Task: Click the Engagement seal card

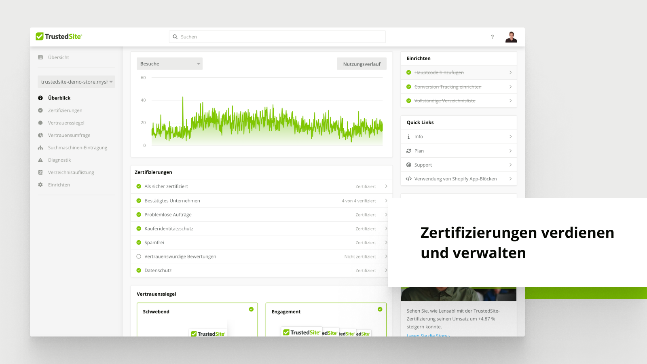Action: (326, 320)
